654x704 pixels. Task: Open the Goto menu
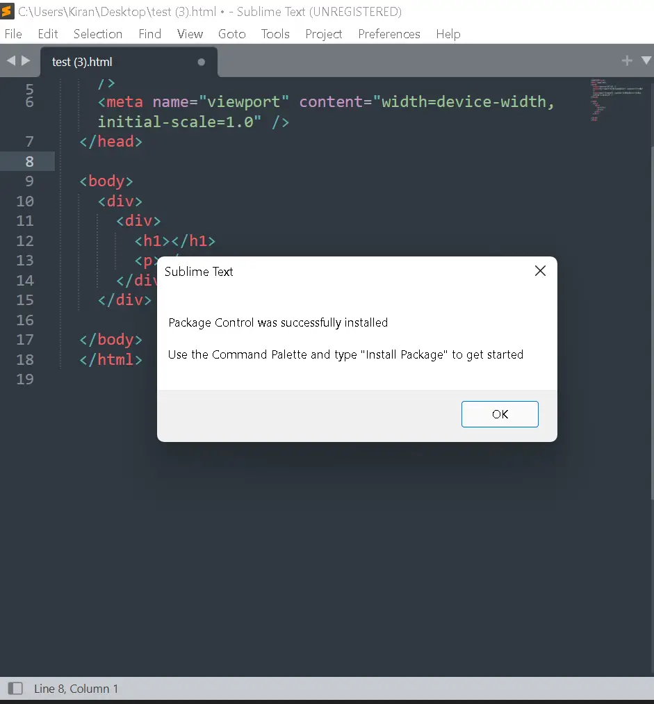[x=231, y=33]
